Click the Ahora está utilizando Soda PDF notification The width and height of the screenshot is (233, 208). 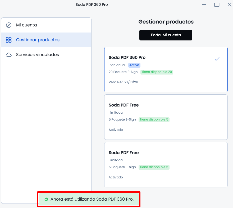pyautogui.click(x=89, y=199)
